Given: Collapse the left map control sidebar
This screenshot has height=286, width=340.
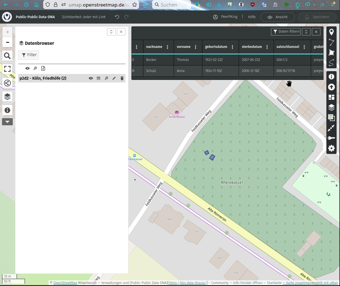Looking at the screenshot, I should pos(7,122).
